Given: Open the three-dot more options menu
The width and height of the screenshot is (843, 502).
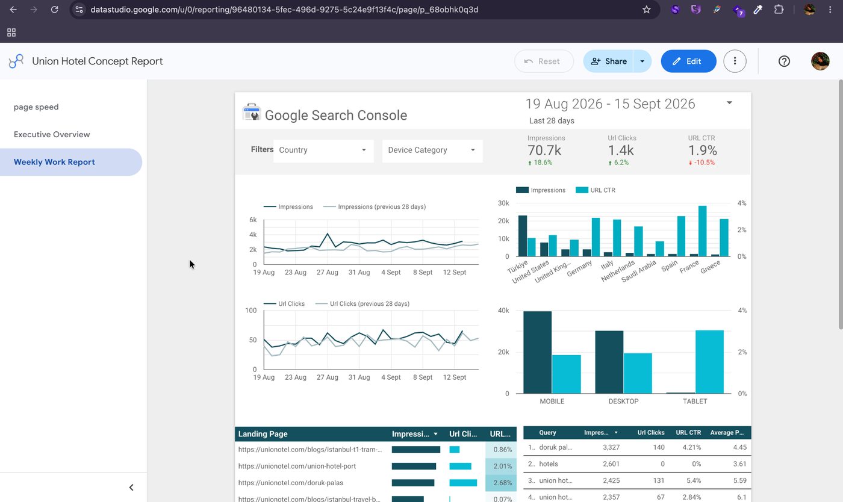Looking at the screenshot, I should [735, 61].
